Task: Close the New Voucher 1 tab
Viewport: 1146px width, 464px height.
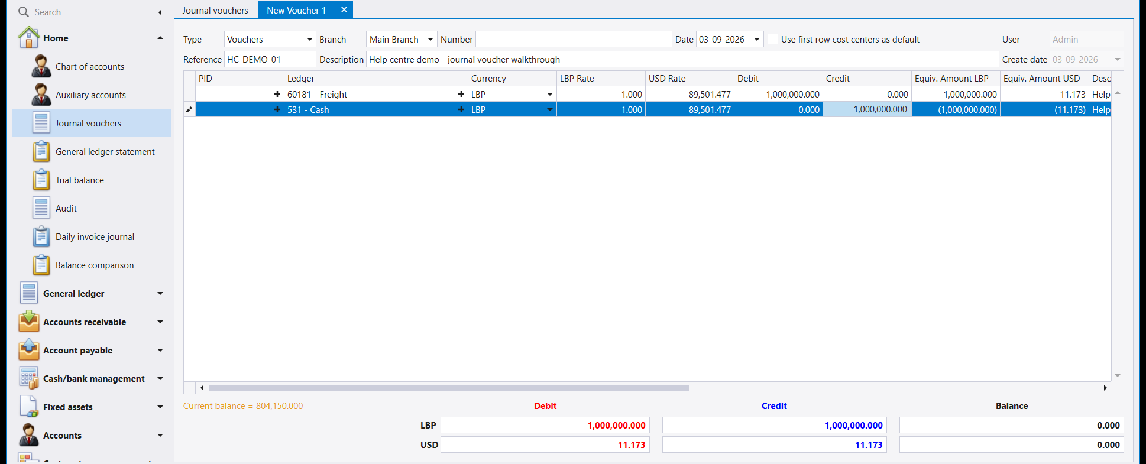Action: click(344, 9)
